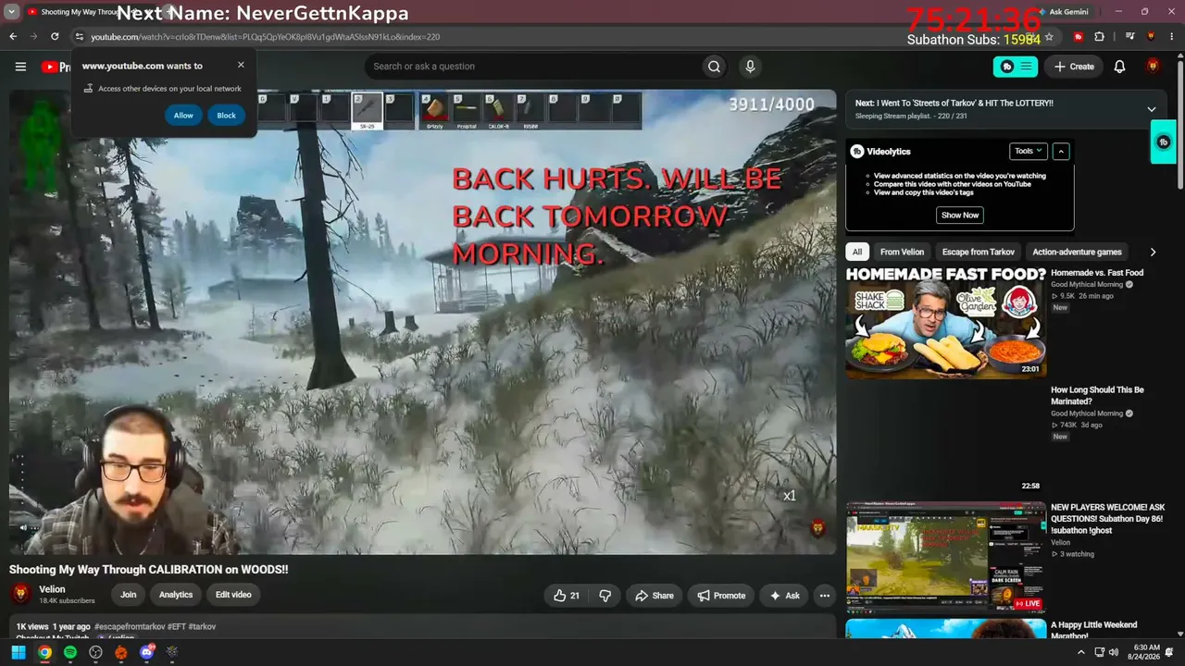Open media controls in browser toolbar

pyautogui.click(x=1130, y=37)
